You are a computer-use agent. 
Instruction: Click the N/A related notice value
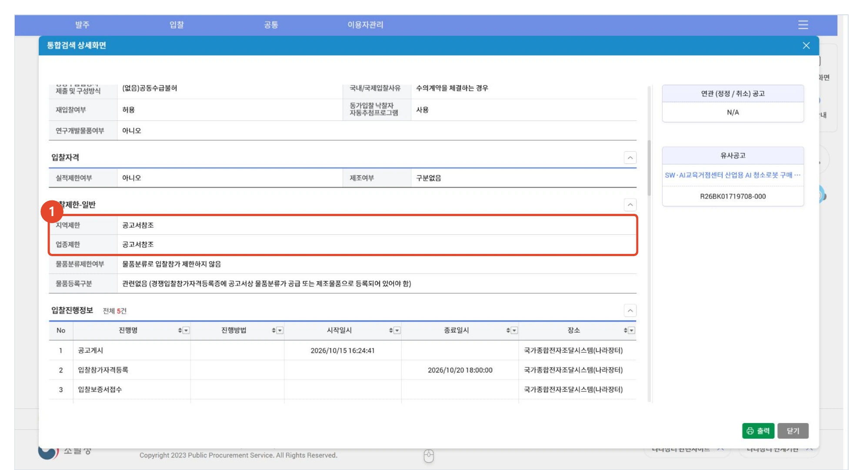[x=733, y=112]
